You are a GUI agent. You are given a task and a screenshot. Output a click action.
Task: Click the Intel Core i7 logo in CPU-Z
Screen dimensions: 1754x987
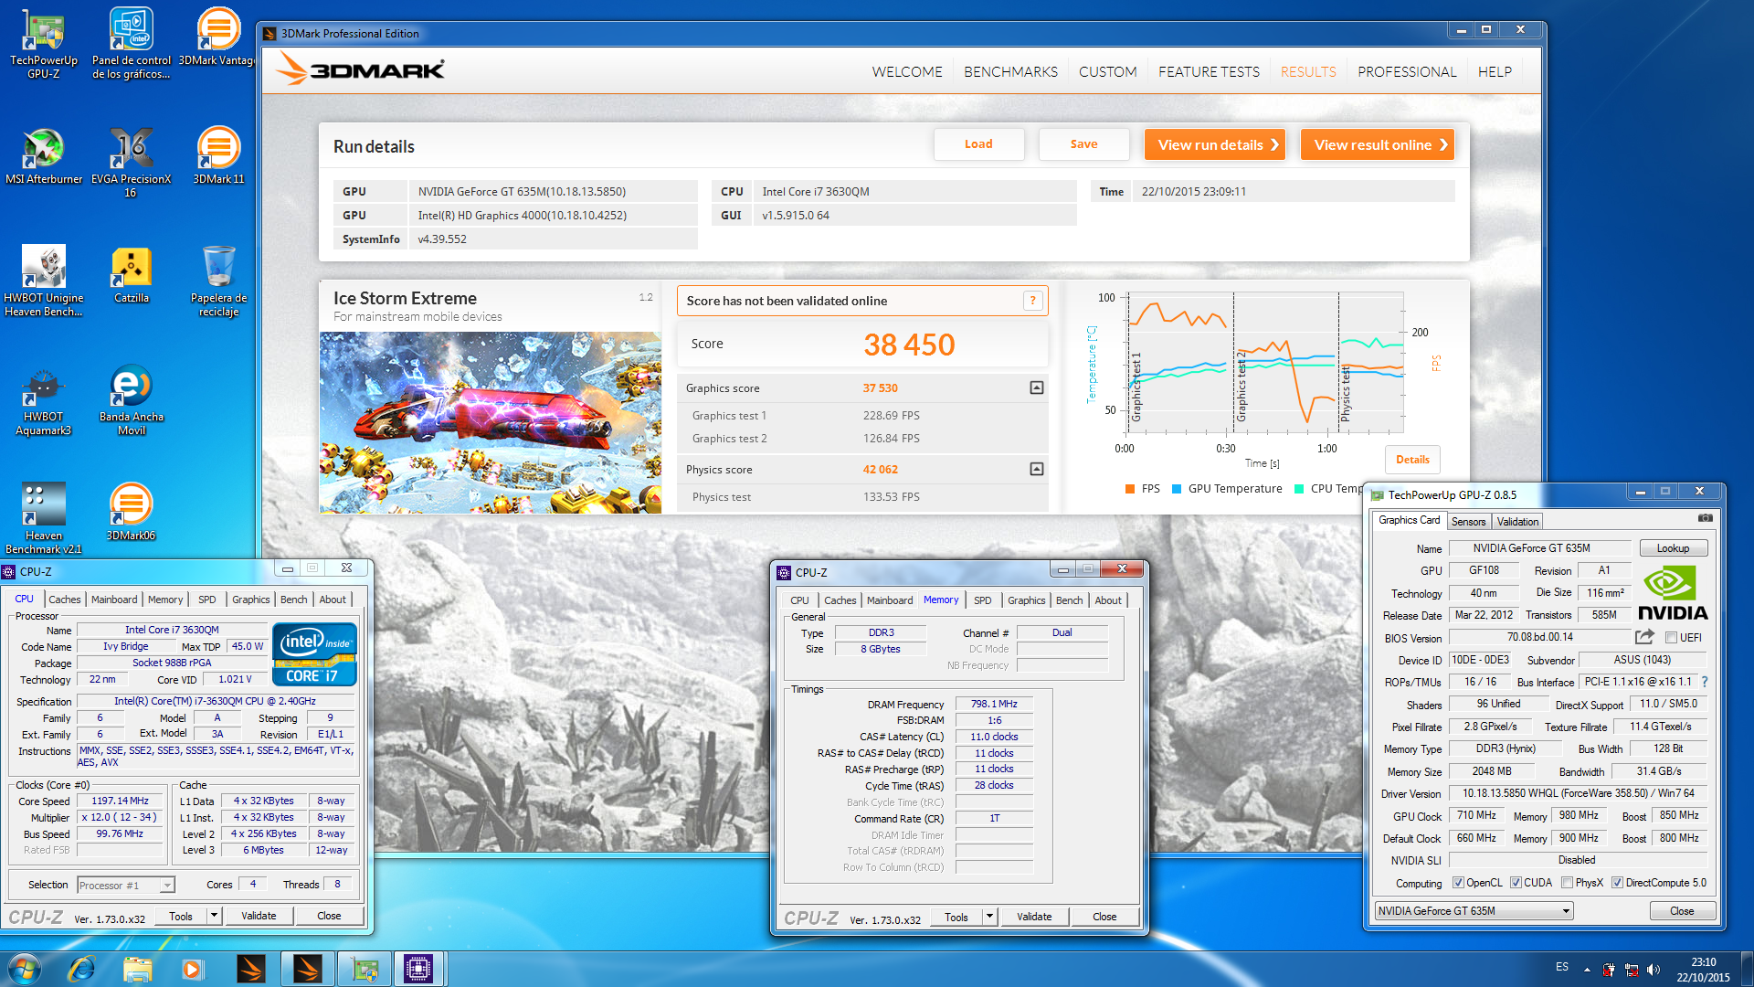(x=314, y=654)
